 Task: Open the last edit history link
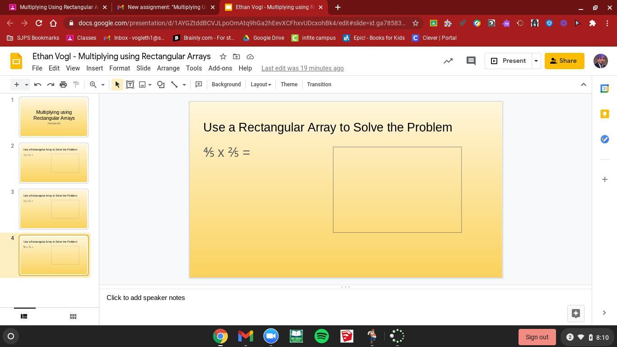point(302,68)
